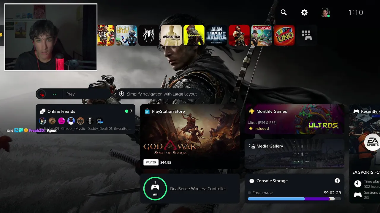Click the streamer webcam overlay

(x=51, y=37)
